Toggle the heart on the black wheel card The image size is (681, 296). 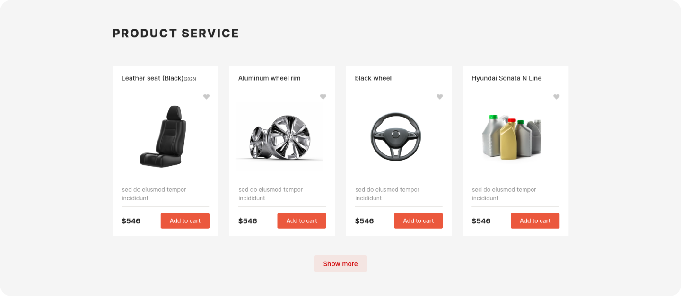coord(440,97)
